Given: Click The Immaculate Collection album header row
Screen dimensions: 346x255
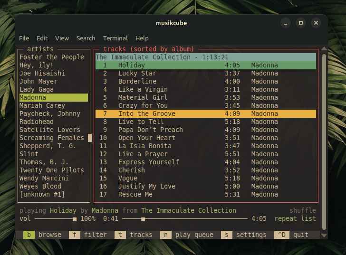Looking at the screenshot, I should tap(206, 57).
